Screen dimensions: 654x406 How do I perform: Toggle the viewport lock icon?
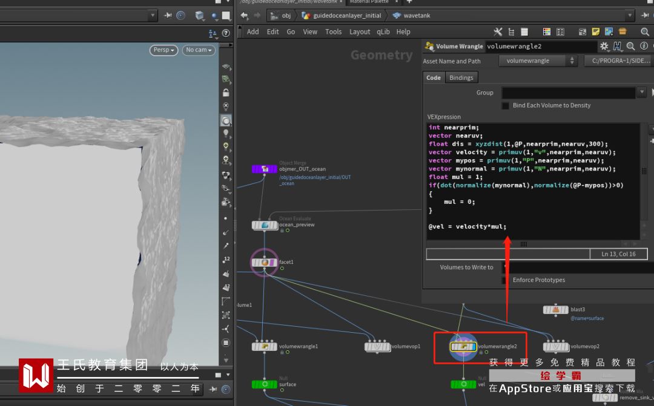(x=226, y=93)
